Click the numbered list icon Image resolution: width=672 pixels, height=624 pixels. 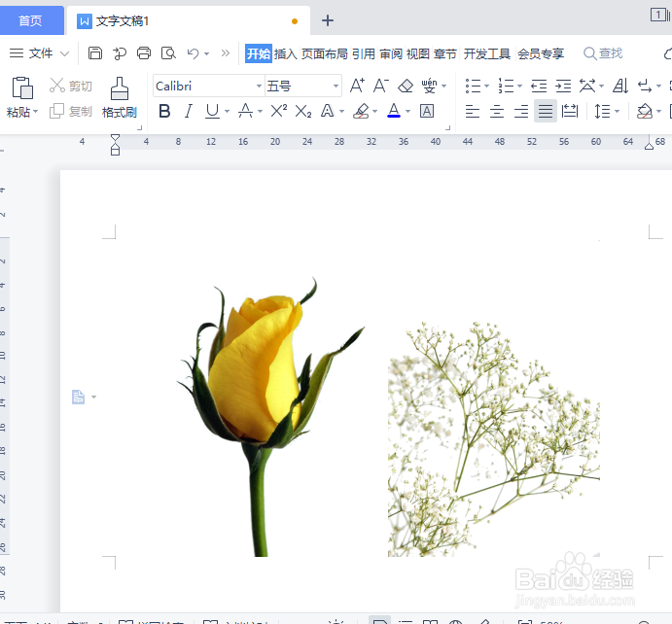(x=506, y=86)
